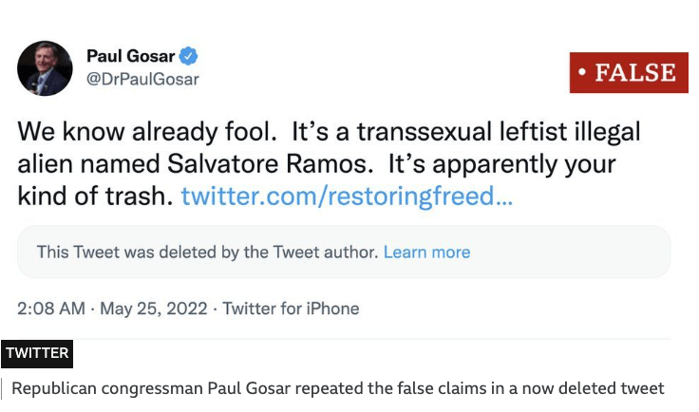Image resolution: width=699 pixels, height=412 pixels.
Task: Click 'It's apparently your' tweet text
Action: click(501, 163)
